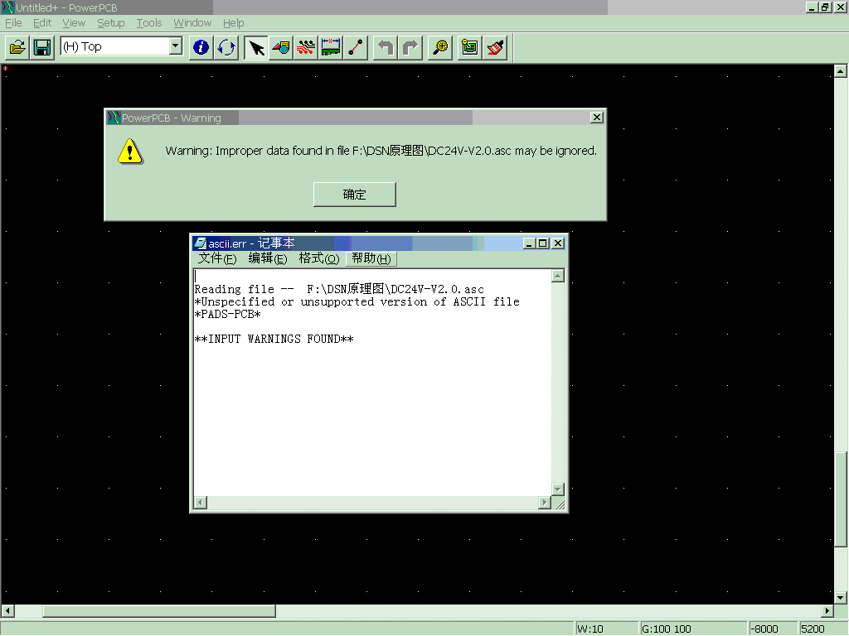The width and height of the screenshot is (849, 636).
Task: Open the layer dropdown showing (H) Top
Action: (x=176, y=46)
